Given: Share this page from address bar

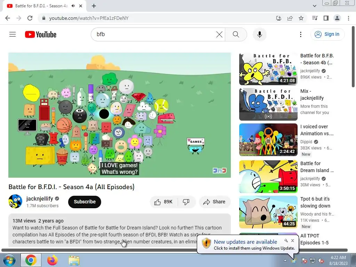Looking at the screenshot, I should pos(290,18).
